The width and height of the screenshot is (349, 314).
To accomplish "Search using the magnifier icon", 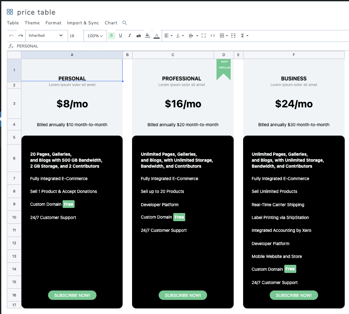I will point(125,23).
